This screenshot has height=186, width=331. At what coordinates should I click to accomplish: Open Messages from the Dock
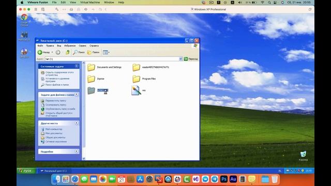[x=84, y=179]
